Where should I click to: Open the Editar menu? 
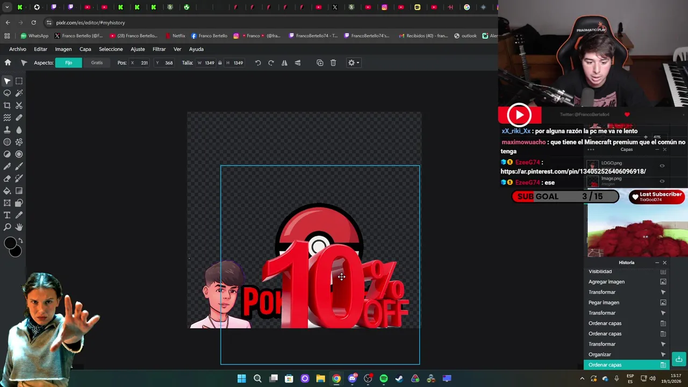pyautogui.click(x=40, y=49)
